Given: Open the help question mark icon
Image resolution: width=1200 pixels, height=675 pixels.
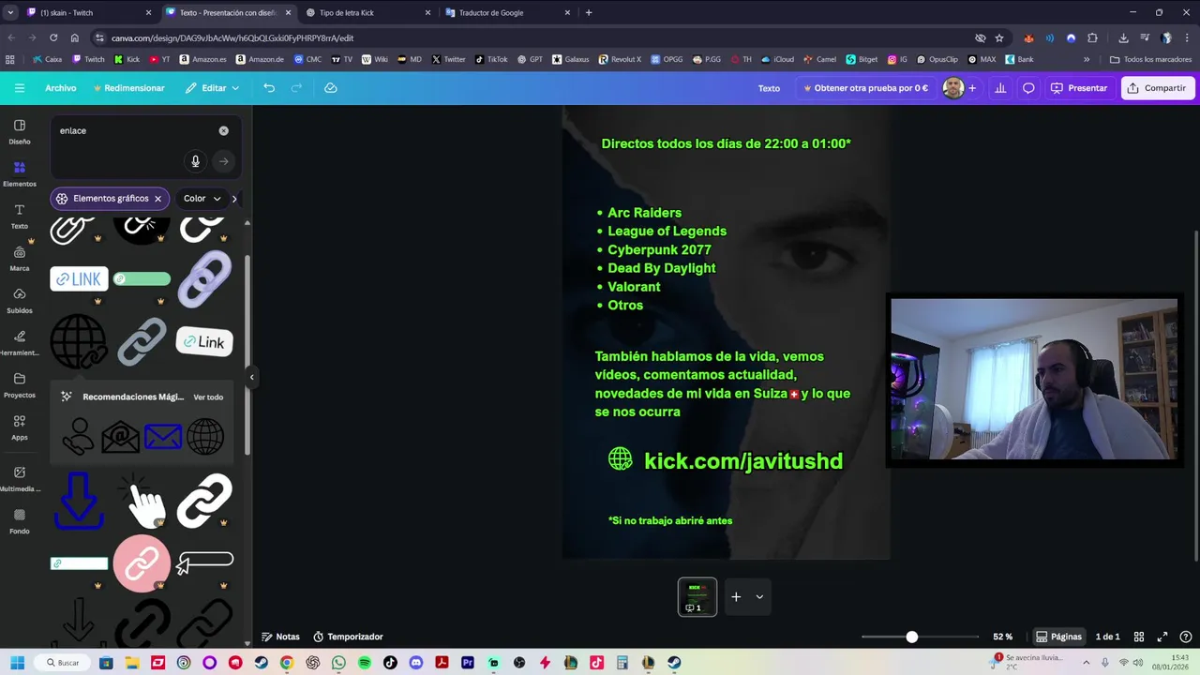Looking at the screenshot, I should (x=1185, y=637).
